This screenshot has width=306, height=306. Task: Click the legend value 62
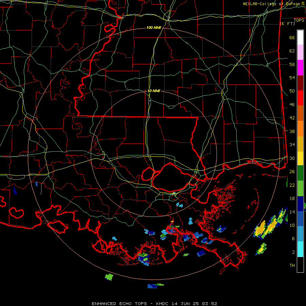pyautogui.click(x=292, y=51)
